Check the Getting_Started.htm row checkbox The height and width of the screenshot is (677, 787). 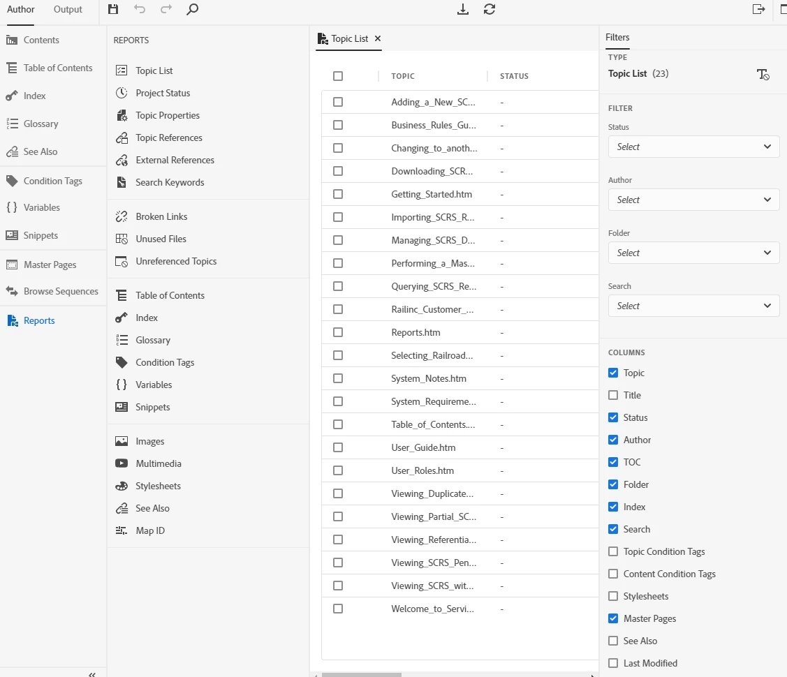click(x=338, y=194)
